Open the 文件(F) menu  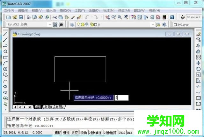tap(9, 10)
